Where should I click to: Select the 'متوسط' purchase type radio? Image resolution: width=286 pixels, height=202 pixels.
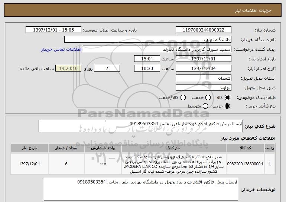(x=205, y=106)
